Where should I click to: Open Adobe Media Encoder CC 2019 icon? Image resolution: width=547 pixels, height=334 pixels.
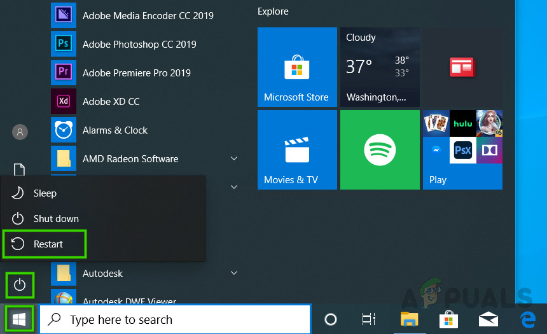[x=64, y=15]
